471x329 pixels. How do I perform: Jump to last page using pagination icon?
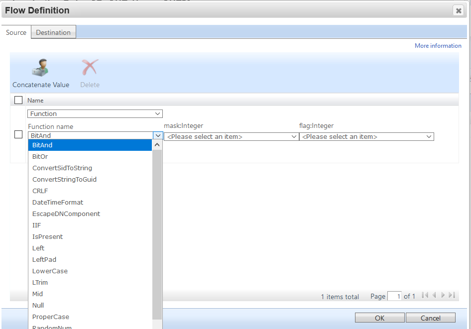click(452, 295)
